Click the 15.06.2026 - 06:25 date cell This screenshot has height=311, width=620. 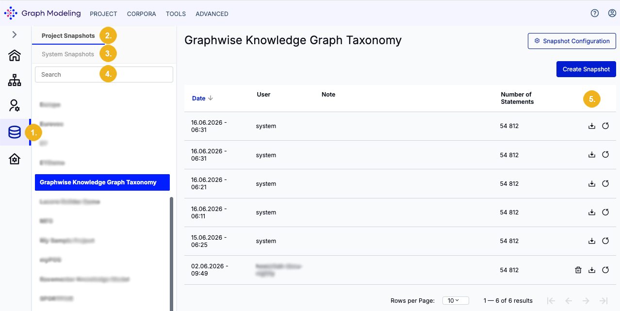click(209, 241)
